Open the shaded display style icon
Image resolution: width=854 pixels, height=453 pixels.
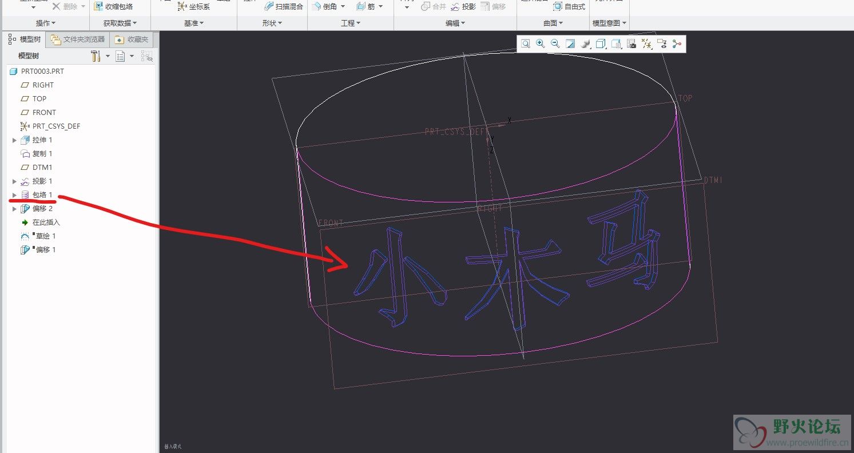(585, 43)
